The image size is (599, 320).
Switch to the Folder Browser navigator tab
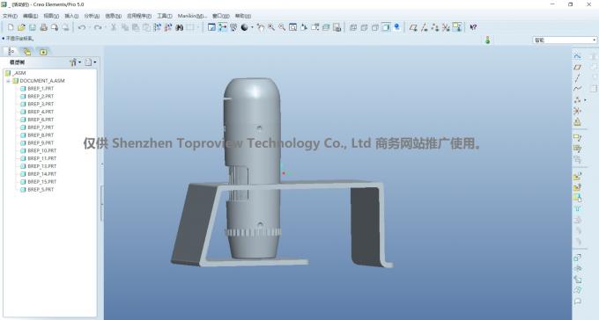click(27, 52)
